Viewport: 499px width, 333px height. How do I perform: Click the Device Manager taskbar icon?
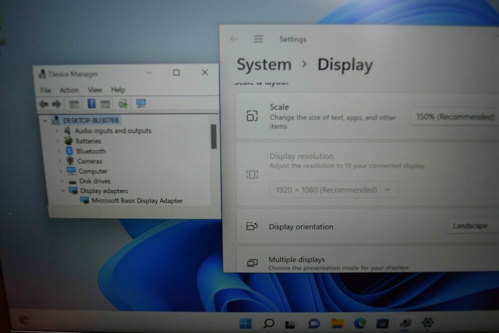tap(405, 323)
